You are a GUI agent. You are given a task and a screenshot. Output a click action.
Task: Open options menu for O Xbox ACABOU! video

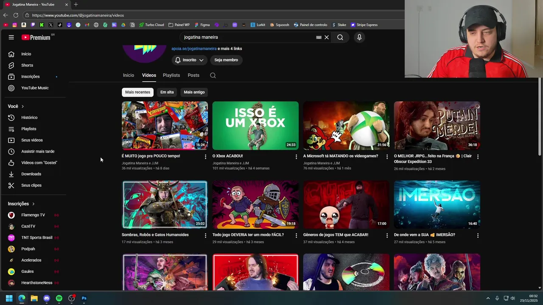pyautogui.click(x=296, y=157)
